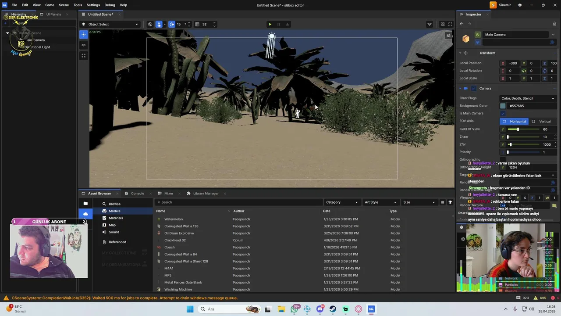Select Materials in asset sidebar
Viewport: 561px width, 316px height.
coord(116,218)
